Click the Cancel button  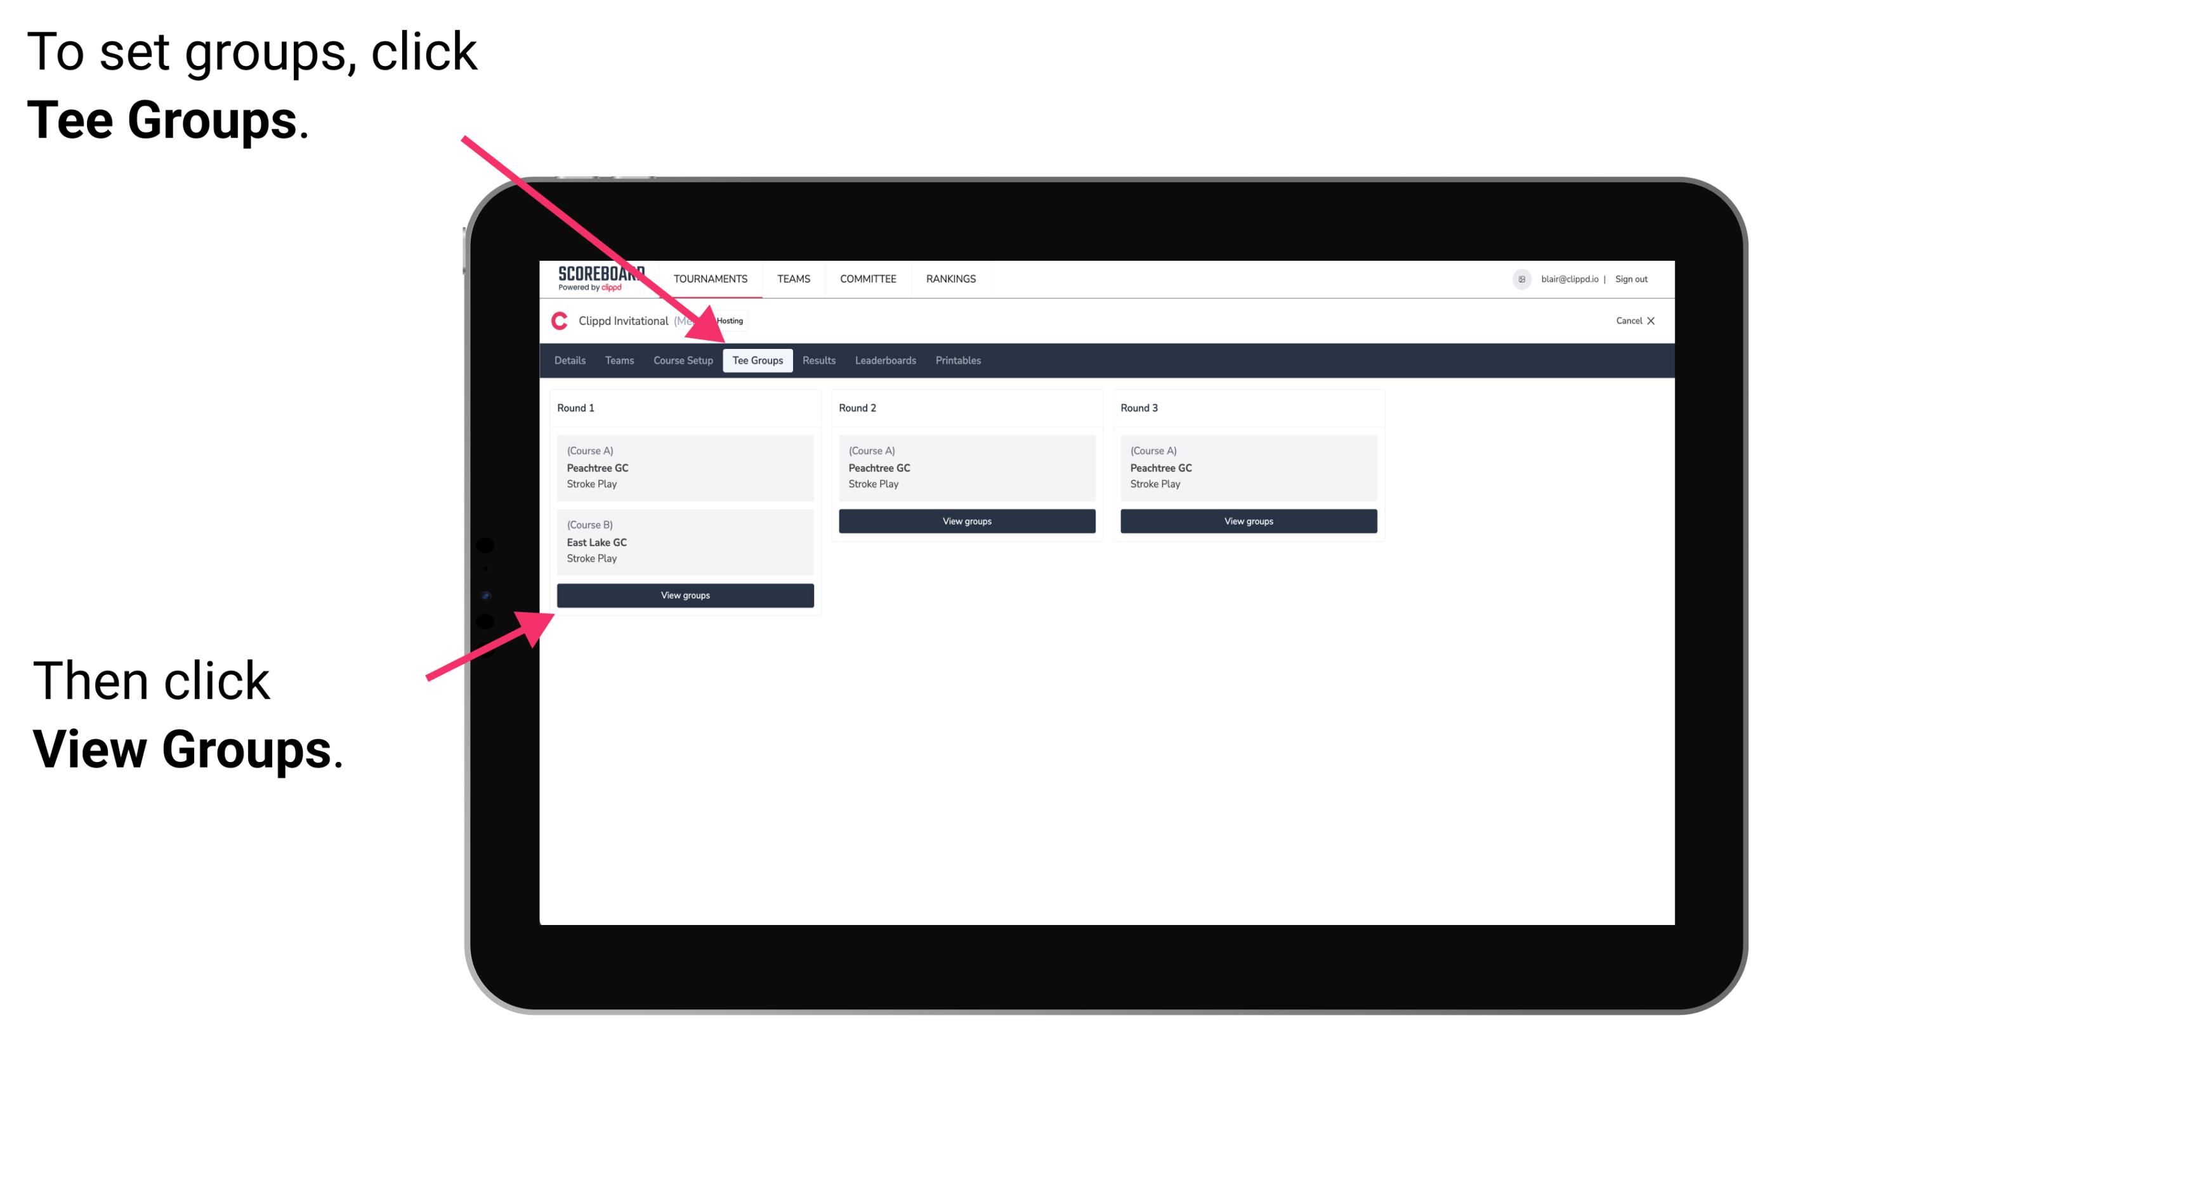tap(1633, 320)
